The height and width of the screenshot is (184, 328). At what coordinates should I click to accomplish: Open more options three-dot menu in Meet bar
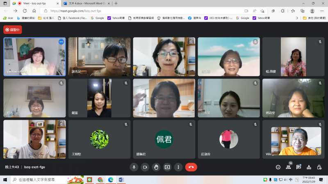pos(178,167)
